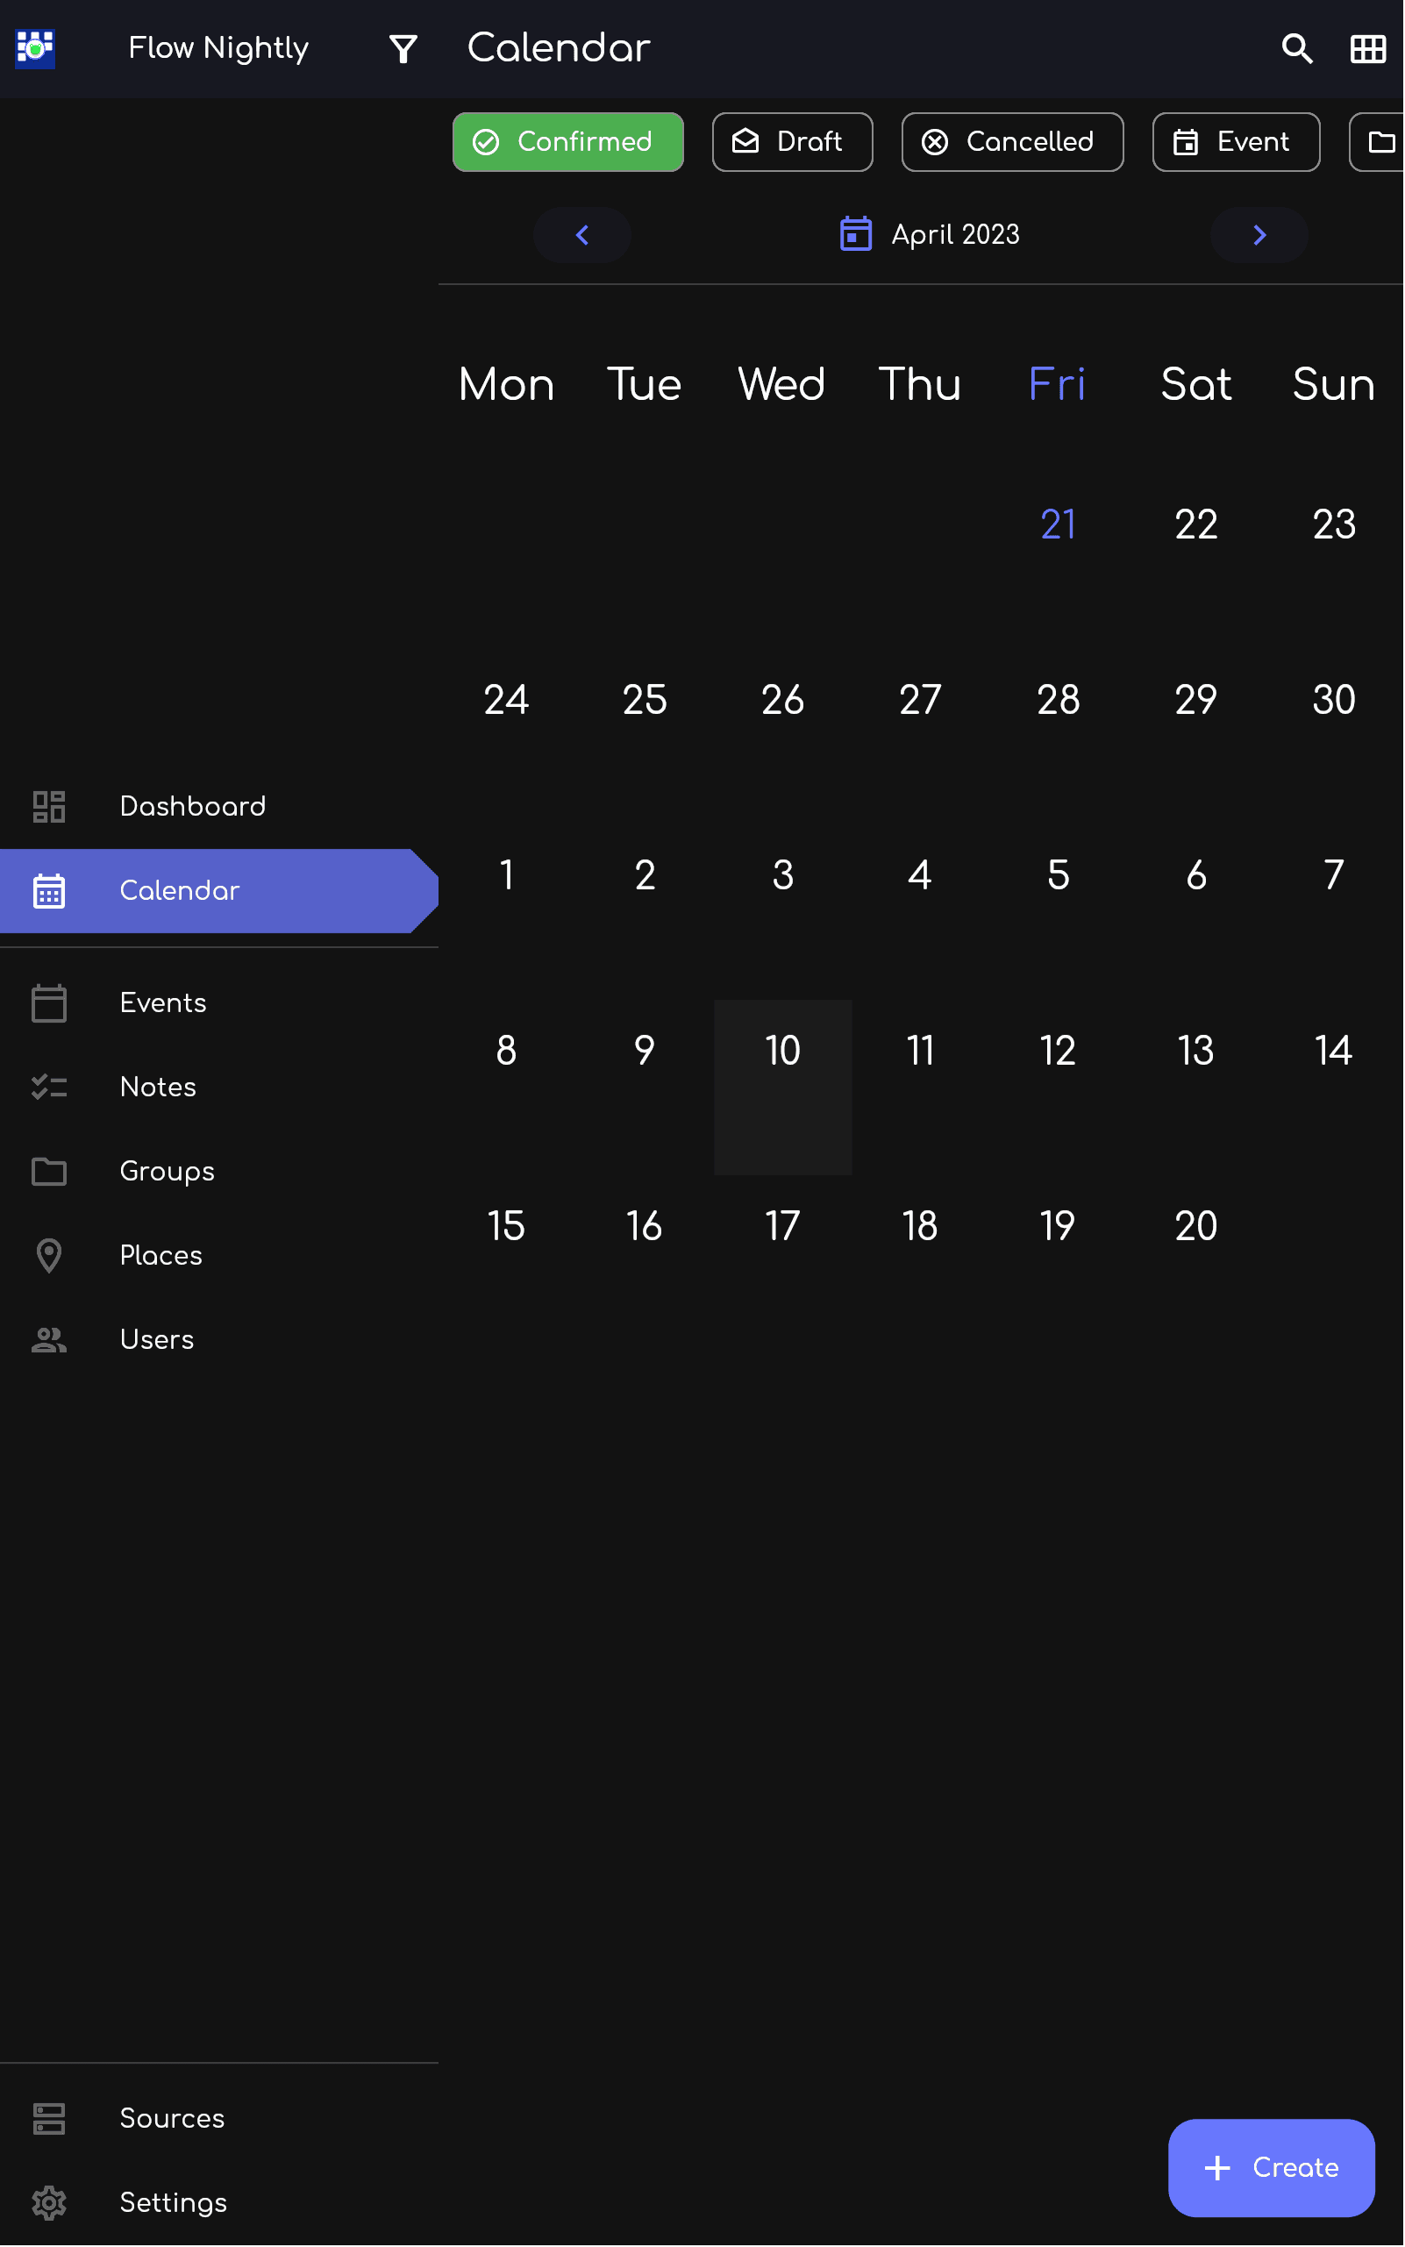This screenshot has height=2247, width=1405.
Task: Open the April 2023 date picker
Action: [x=954, y=234]
